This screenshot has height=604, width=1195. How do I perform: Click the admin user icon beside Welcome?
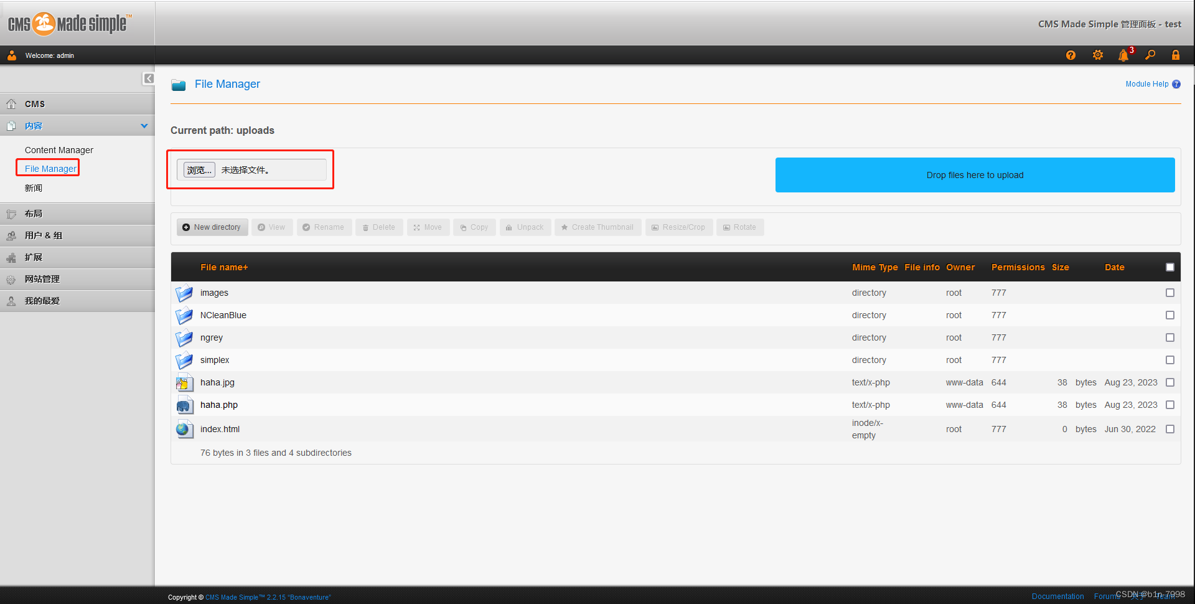pyautogui.click(x=11, y=55)
